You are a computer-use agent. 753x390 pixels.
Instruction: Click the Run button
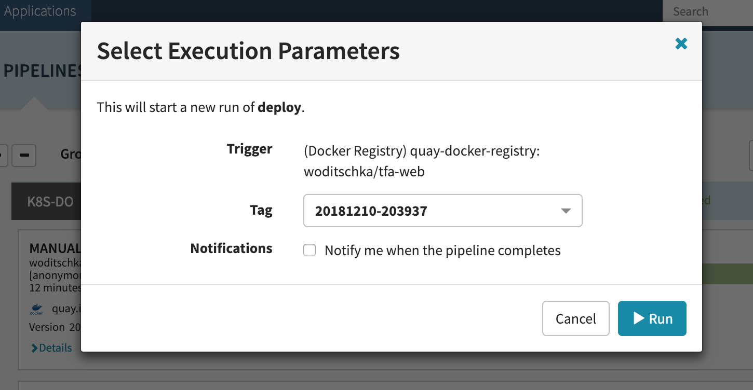point(652,318)
